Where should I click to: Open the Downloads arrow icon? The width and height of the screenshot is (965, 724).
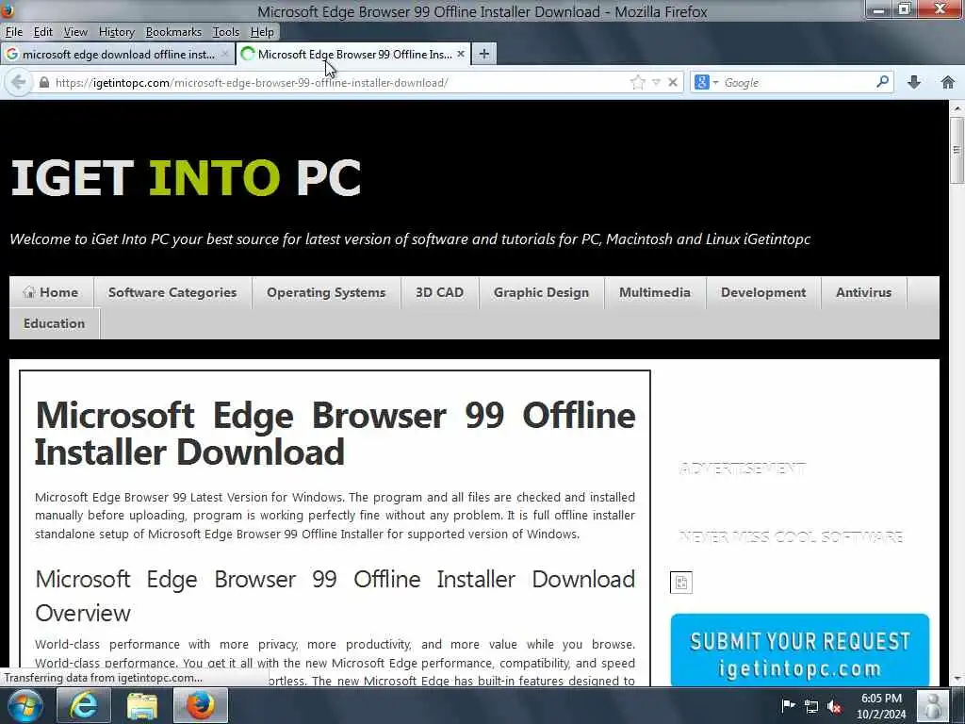[x=914, y=82]
